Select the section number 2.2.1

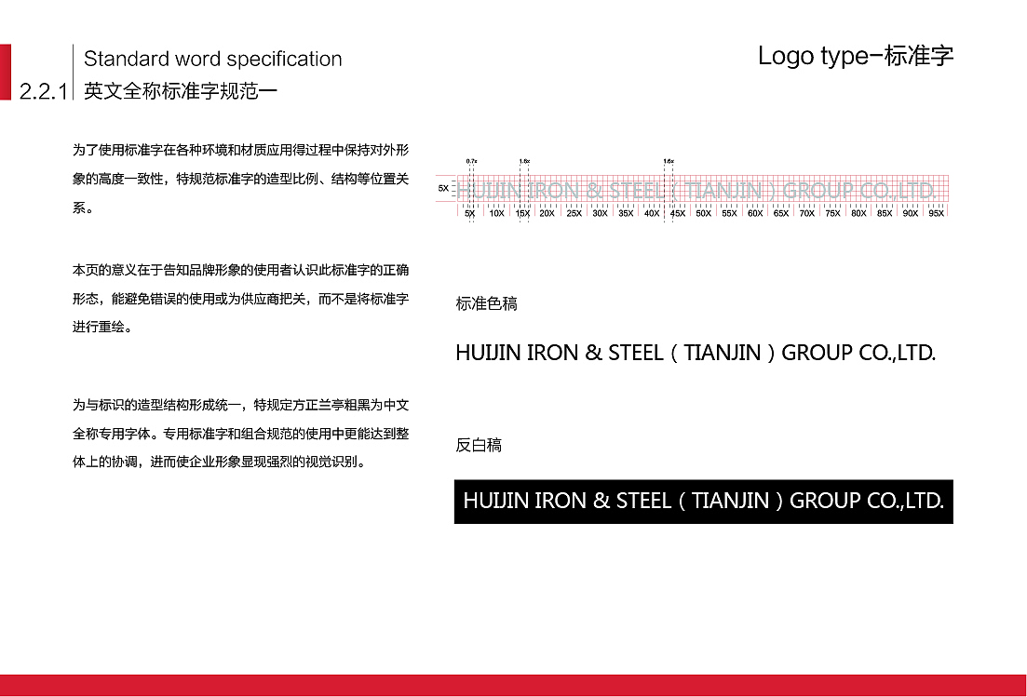[x=43, y=91]
